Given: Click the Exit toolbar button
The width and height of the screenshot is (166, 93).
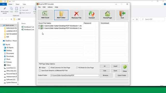Looking at the screenshot, I should [122, 15].
